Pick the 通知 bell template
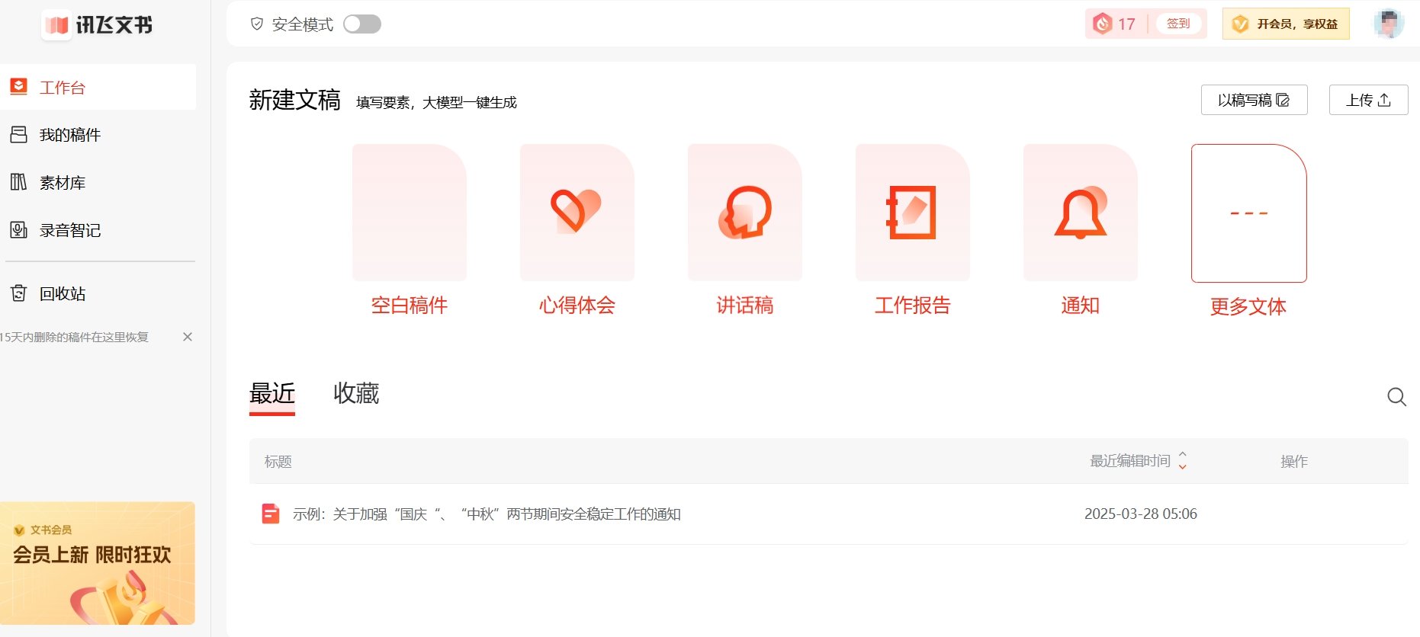The image size is (1420, 637). [x=1080, y=213]
